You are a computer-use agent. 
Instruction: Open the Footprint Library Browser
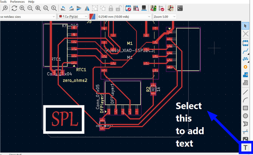[x=136, y=8]
